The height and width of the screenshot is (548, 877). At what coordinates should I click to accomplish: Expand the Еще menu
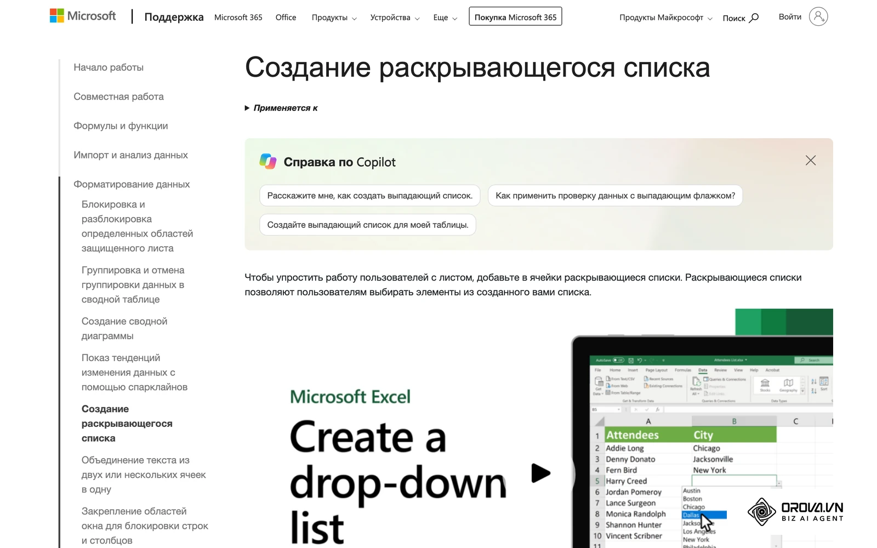[445, 18]
